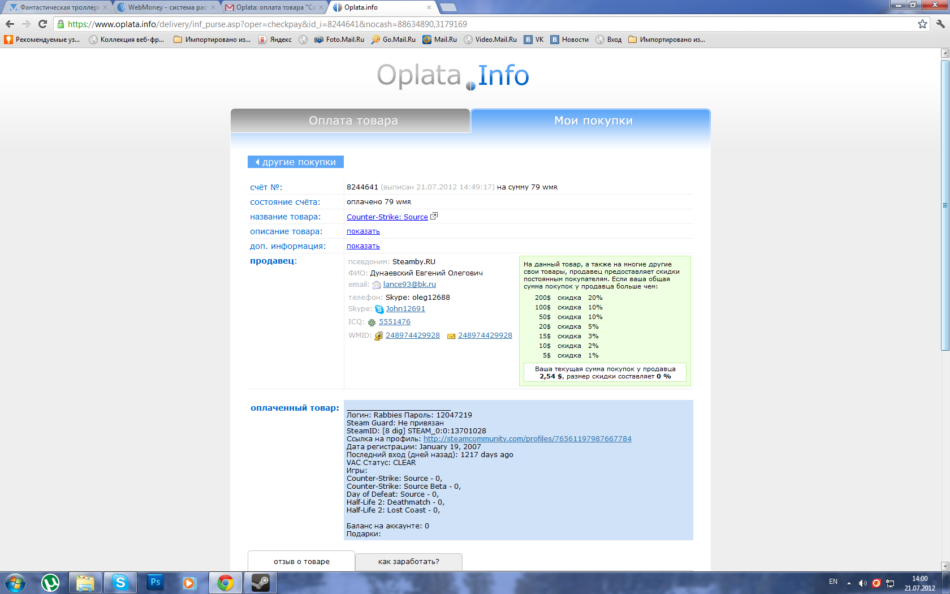Screen dimensions: 950x594
Task: Click the green SSL padlock icon
Action: coord(61,24)
